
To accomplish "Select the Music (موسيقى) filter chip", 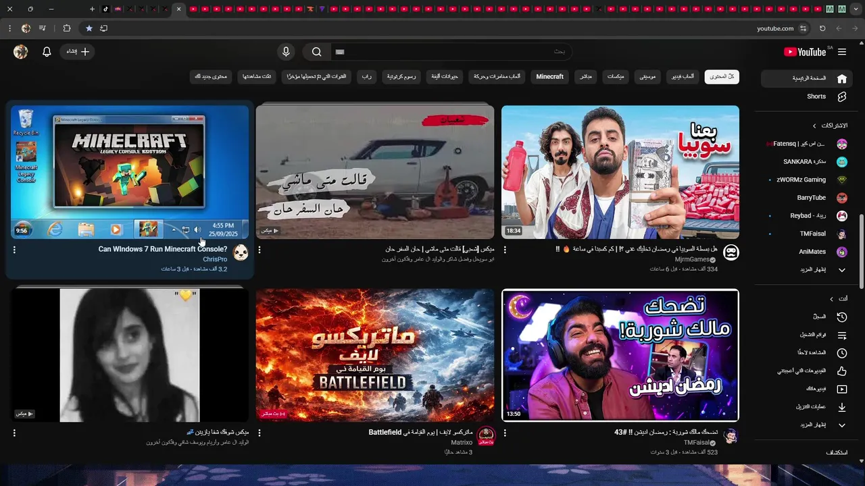I will coord(647,77).
